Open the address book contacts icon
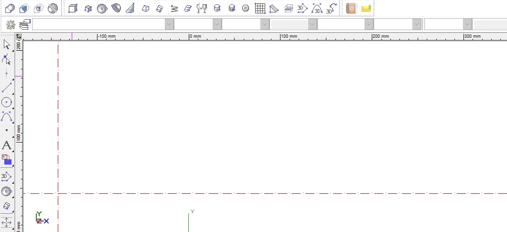 coord(351,8)
